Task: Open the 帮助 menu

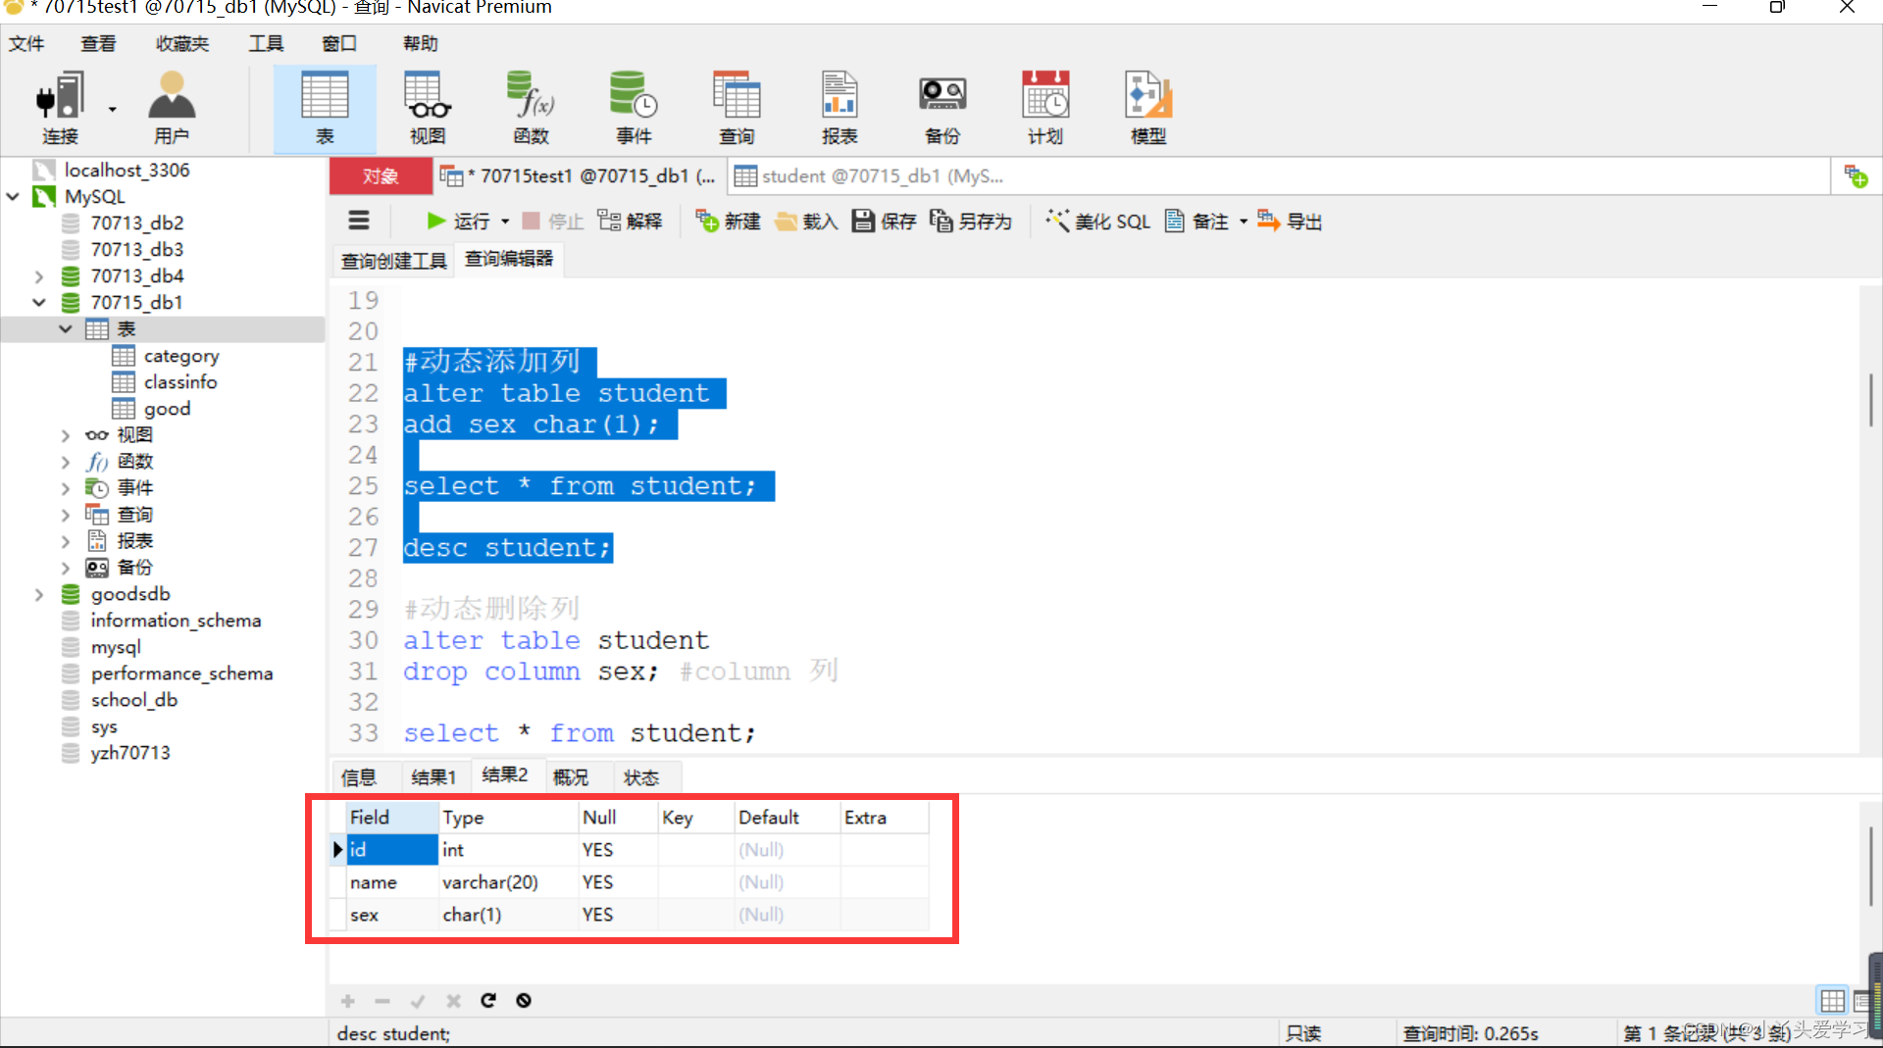Action: [421, 43]
